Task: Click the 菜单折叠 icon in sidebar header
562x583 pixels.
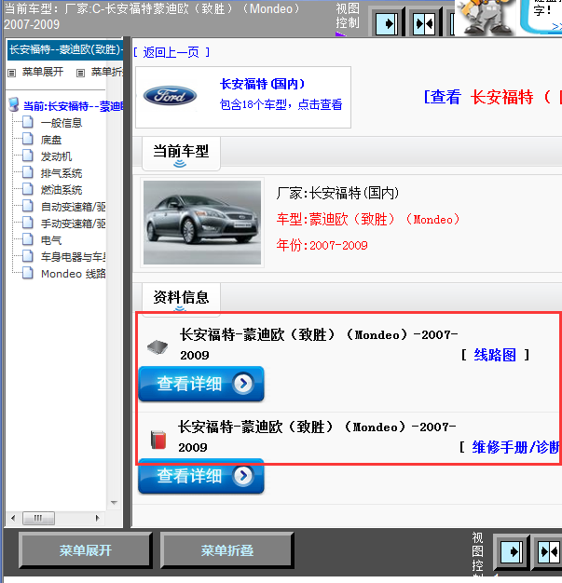Action: pos(80,73)
